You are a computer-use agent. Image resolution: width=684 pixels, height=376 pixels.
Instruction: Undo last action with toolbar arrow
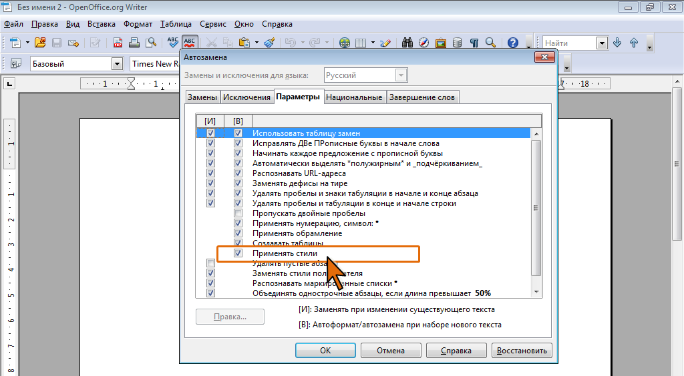(291, 43)
